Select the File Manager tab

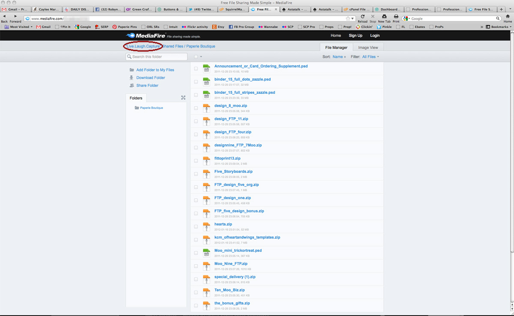(x=336, y=48)
